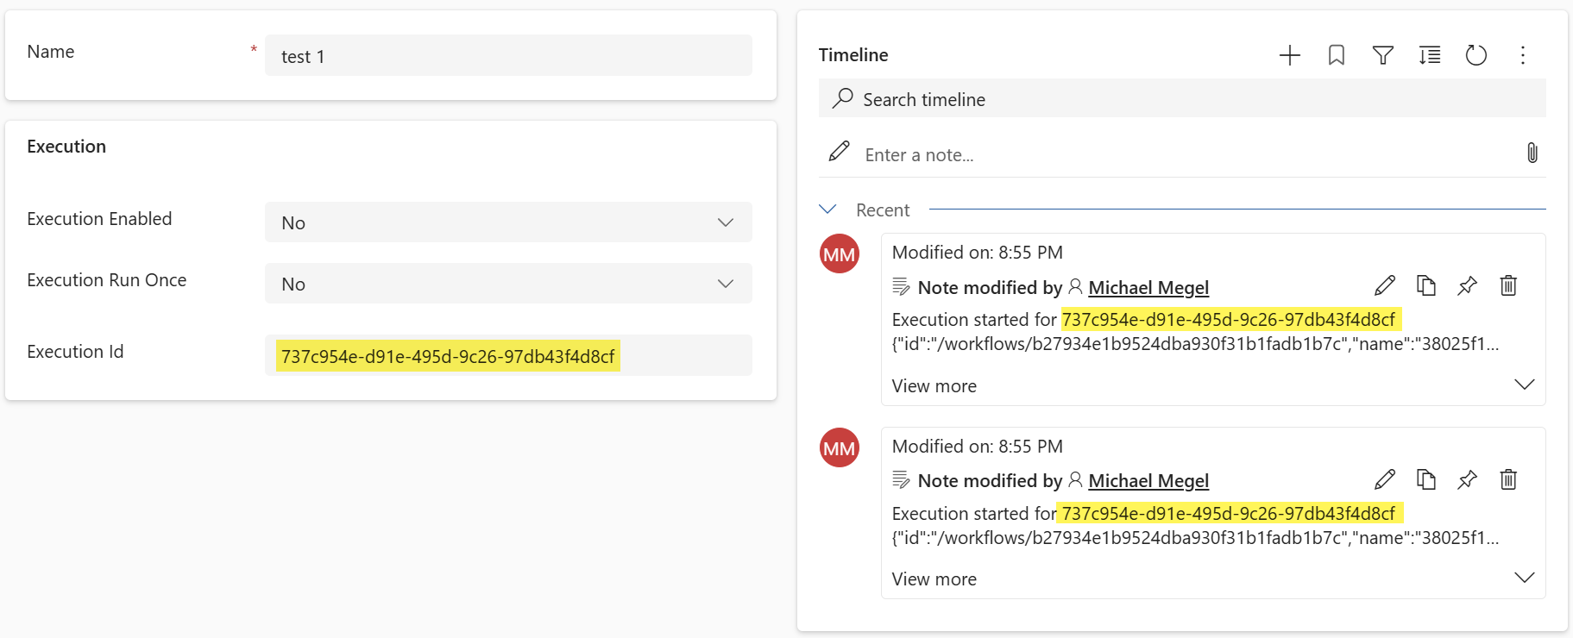
Task: Click the Execution Enabled label
Action: pos(99,219)
